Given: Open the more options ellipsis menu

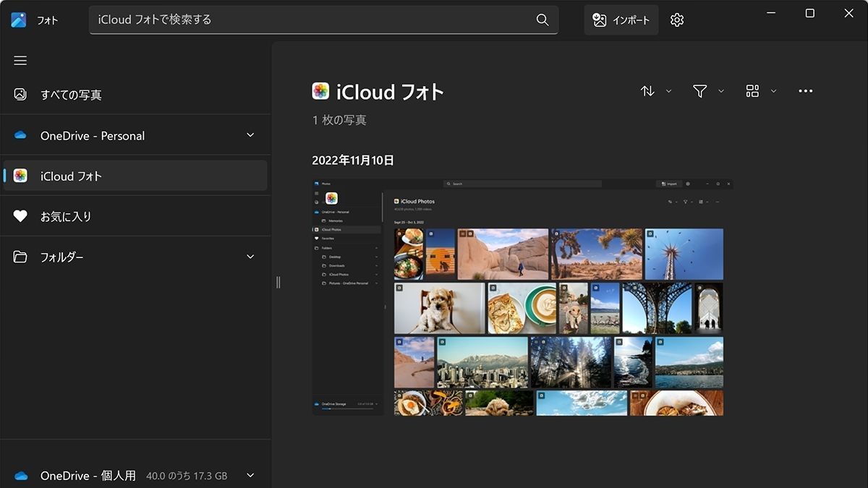Looking at the screenshot, I should click(806, 91).
